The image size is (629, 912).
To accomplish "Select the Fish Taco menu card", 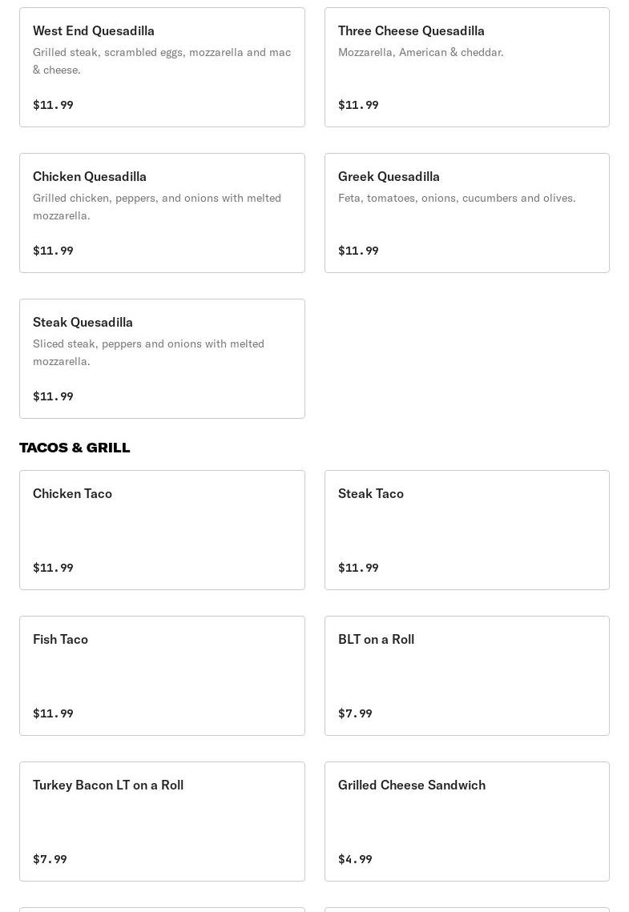I will tap(162, 676).
